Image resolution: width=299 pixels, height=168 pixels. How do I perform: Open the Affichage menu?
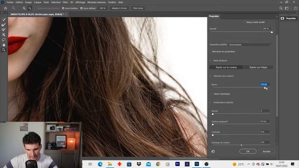(80, 2)
